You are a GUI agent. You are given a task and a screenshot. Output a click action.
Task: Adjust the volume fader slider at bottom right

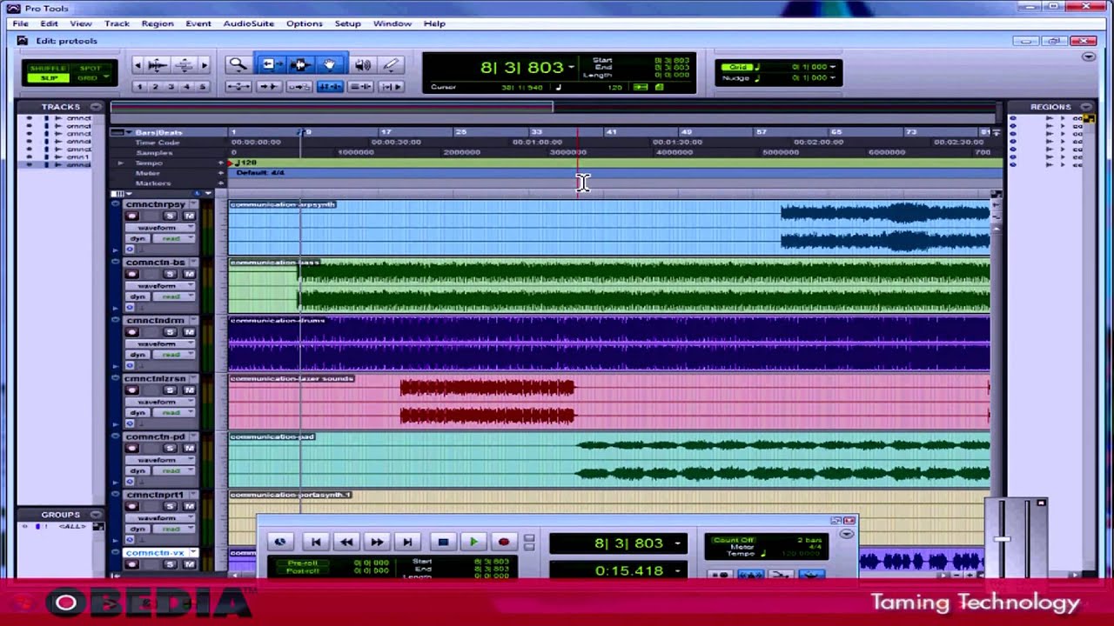pos(1002,539)
